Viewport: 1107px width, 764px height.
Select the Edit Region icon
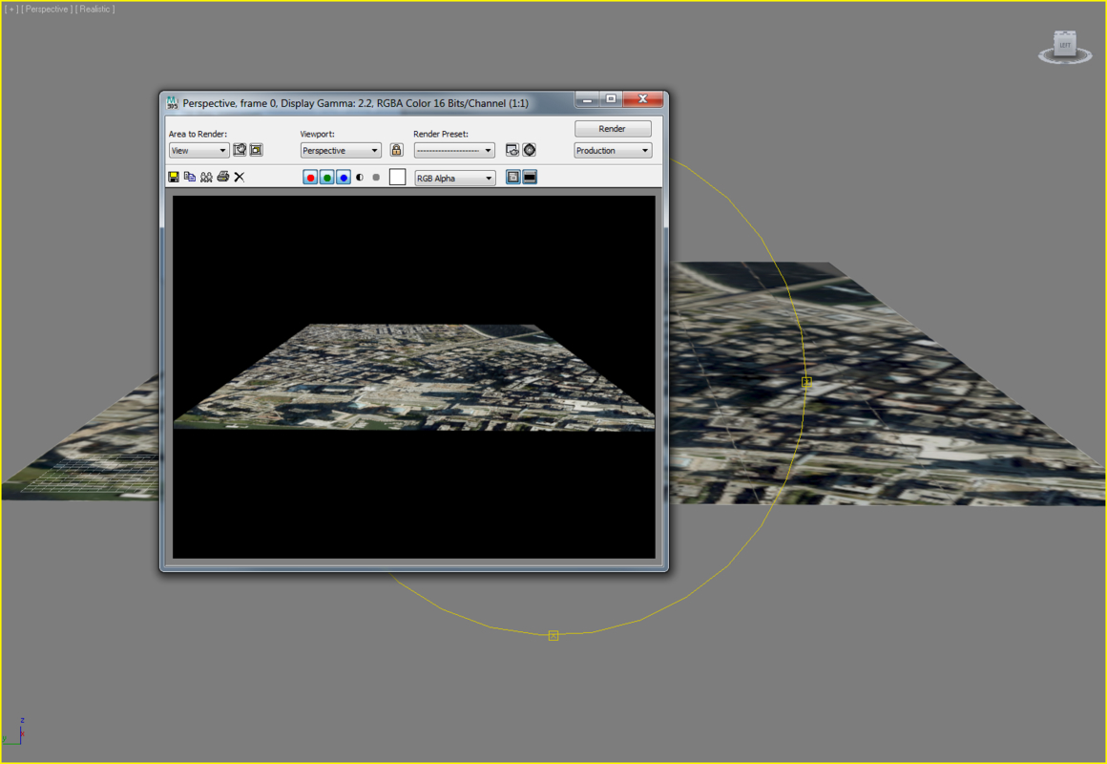coord(240,150)
